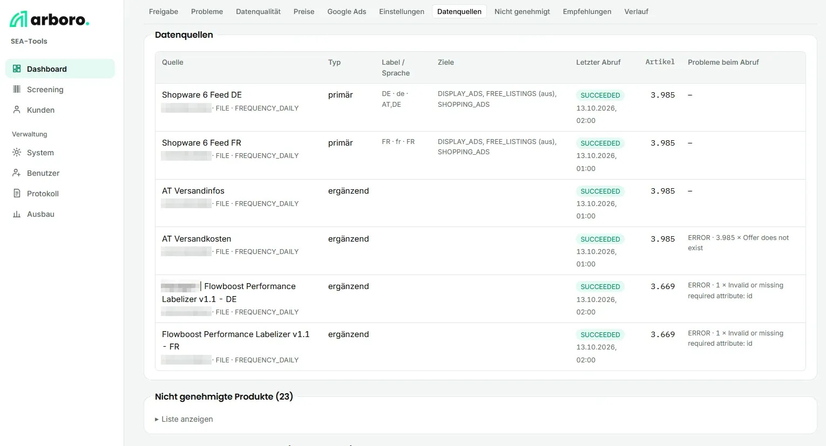Select the Datenquellen tab
The height and width of the screenshot is (446, 826).
point(459,11)
